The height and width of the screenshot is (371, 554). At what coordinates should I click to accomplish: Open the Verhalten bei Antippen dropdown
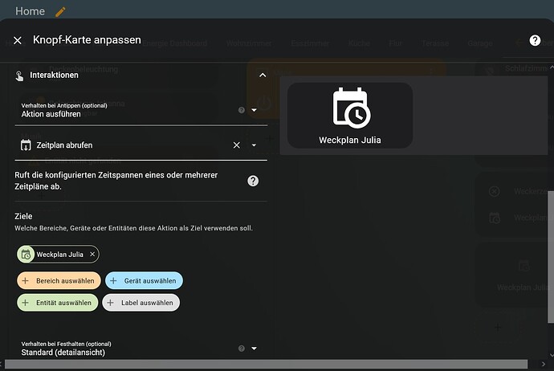(141, 110)
